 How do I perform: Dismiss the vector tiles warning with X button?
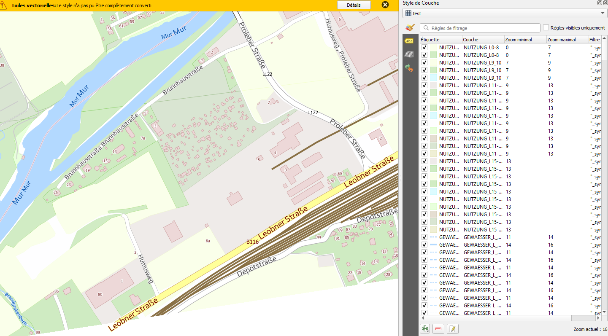pos(385,5)
